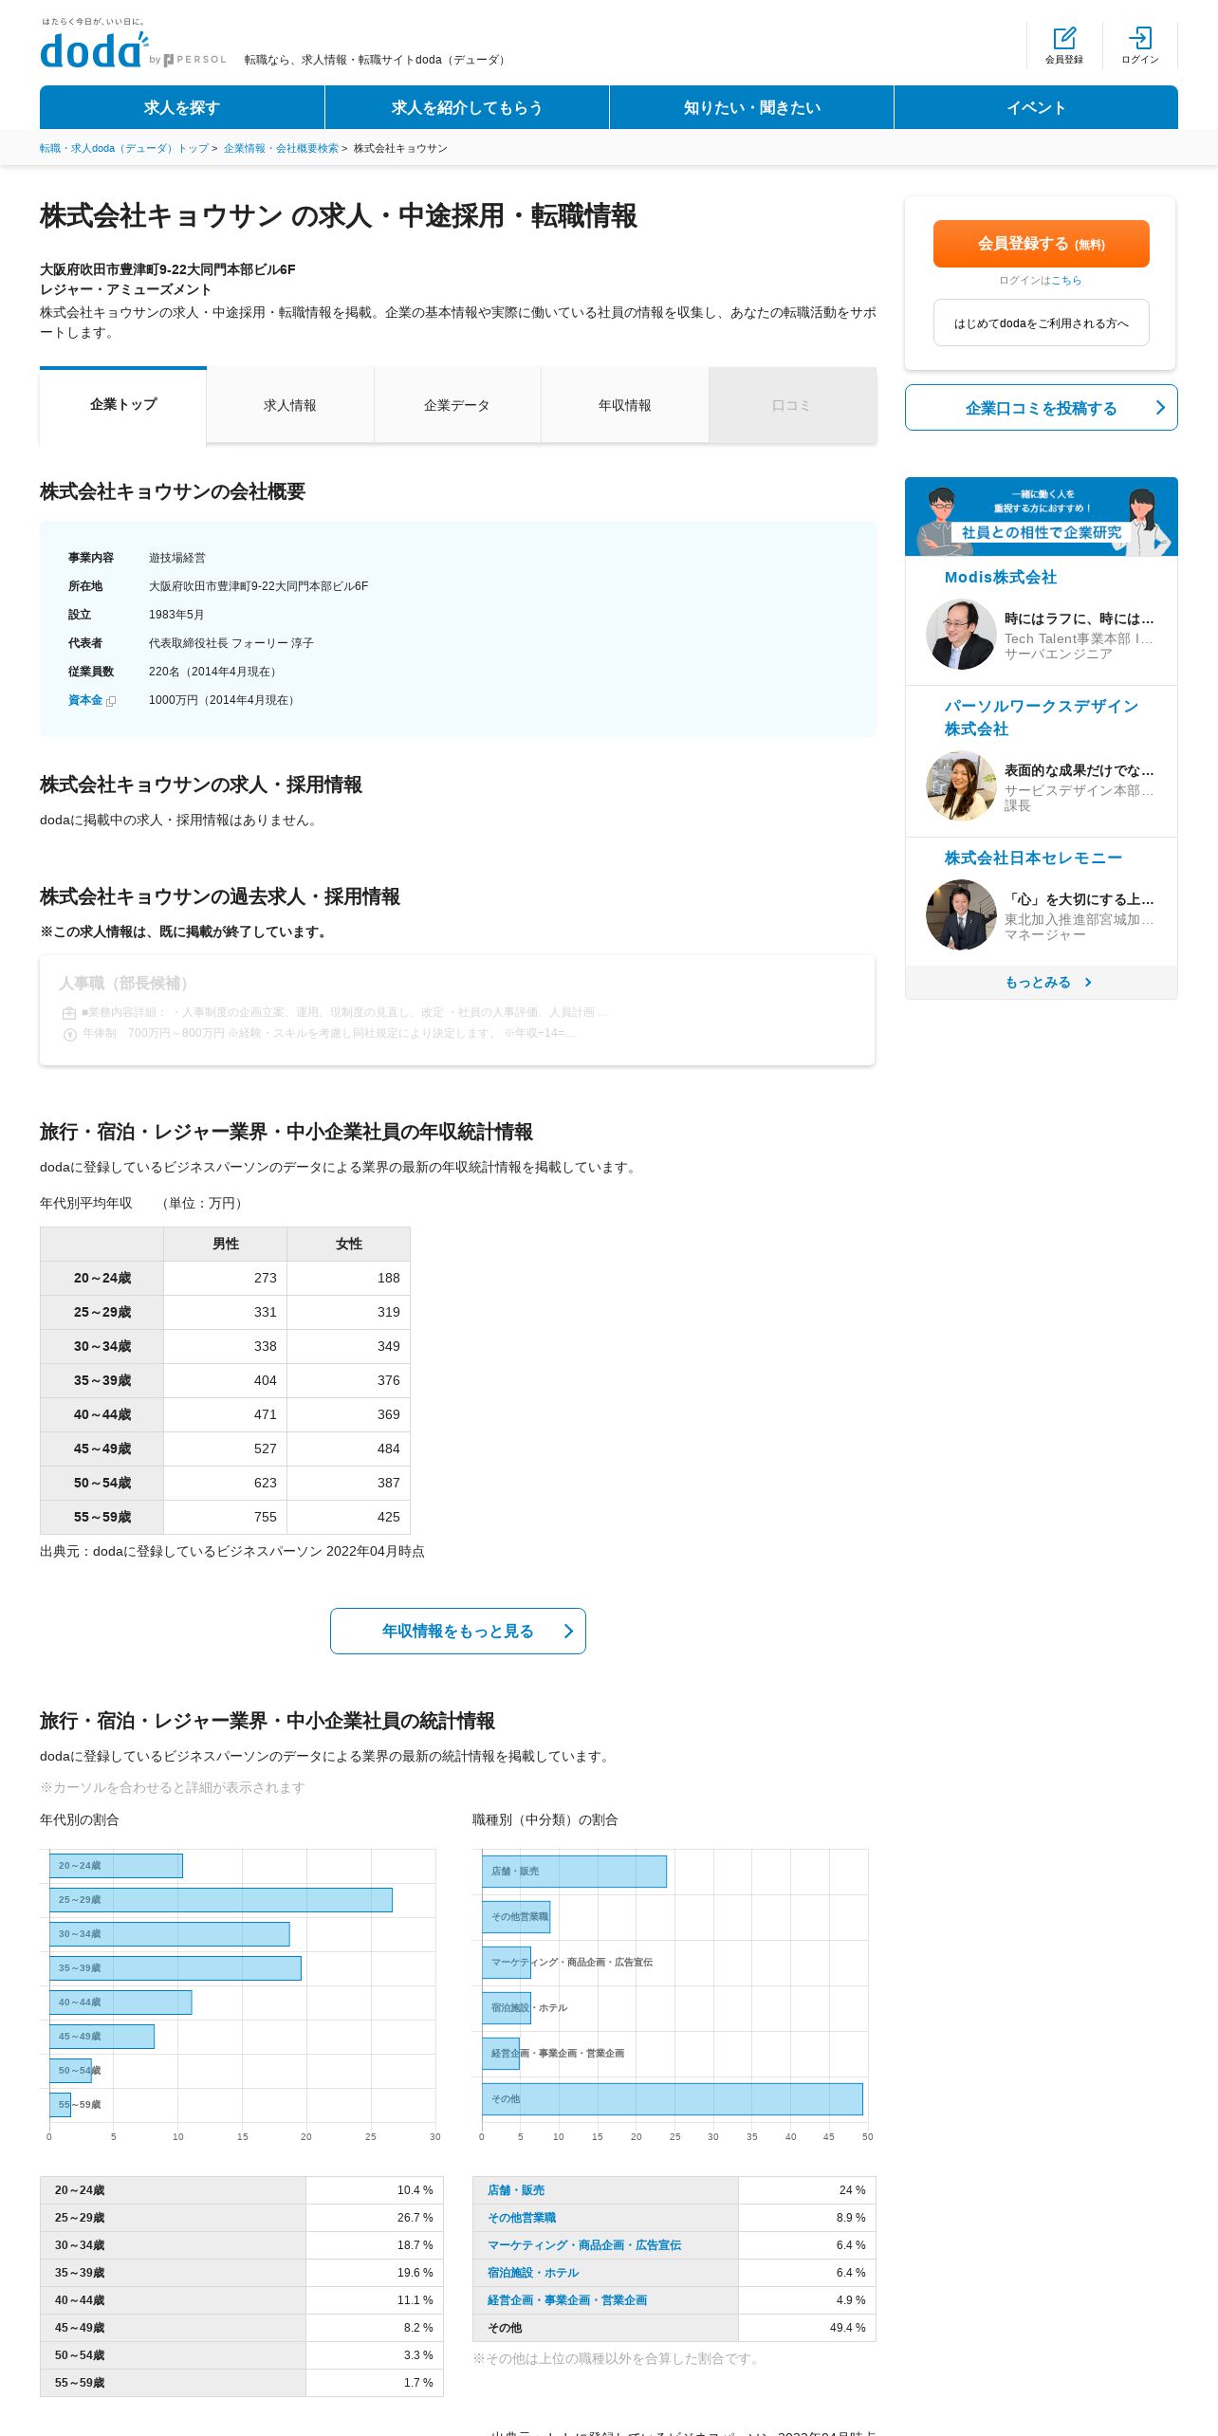Click the male salary 755 cell
Screen dimensions: 1218x2436
coord(226,1517)
